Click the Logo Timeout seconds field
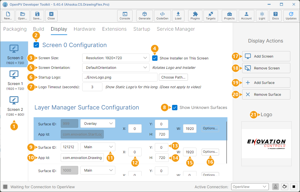 pos(92,87)
